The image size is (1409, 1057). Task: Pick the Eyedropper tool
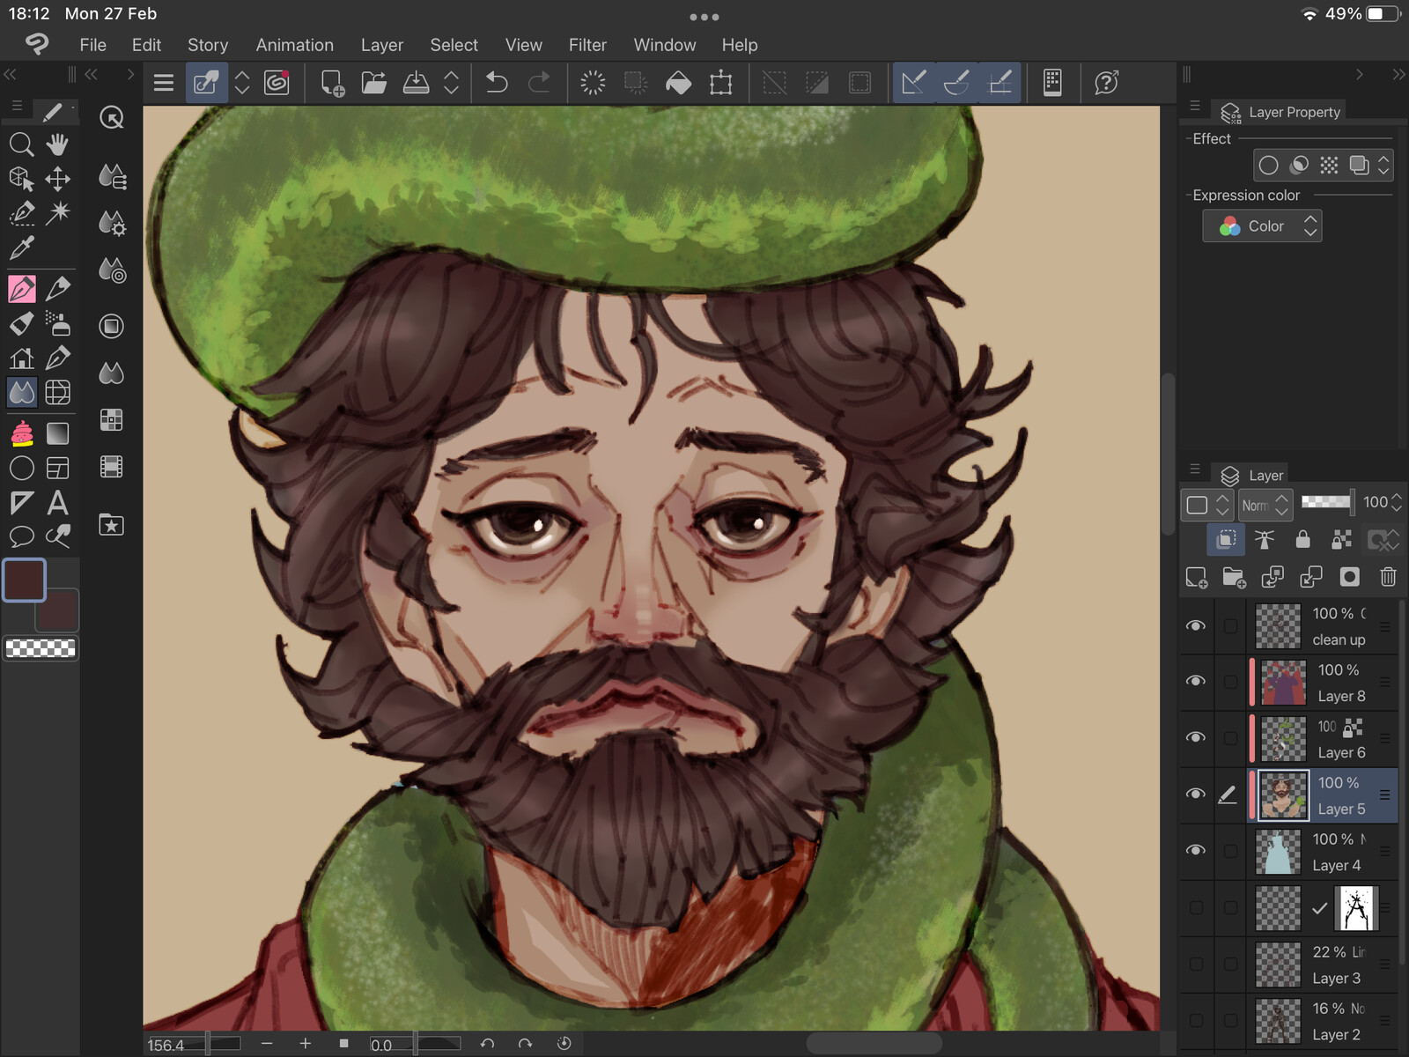point(21,248)
